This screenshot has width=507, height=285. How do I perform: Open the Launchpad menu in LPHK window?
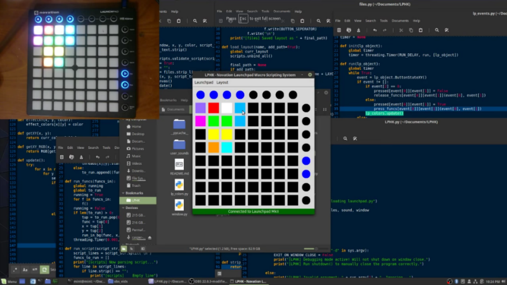203,82
